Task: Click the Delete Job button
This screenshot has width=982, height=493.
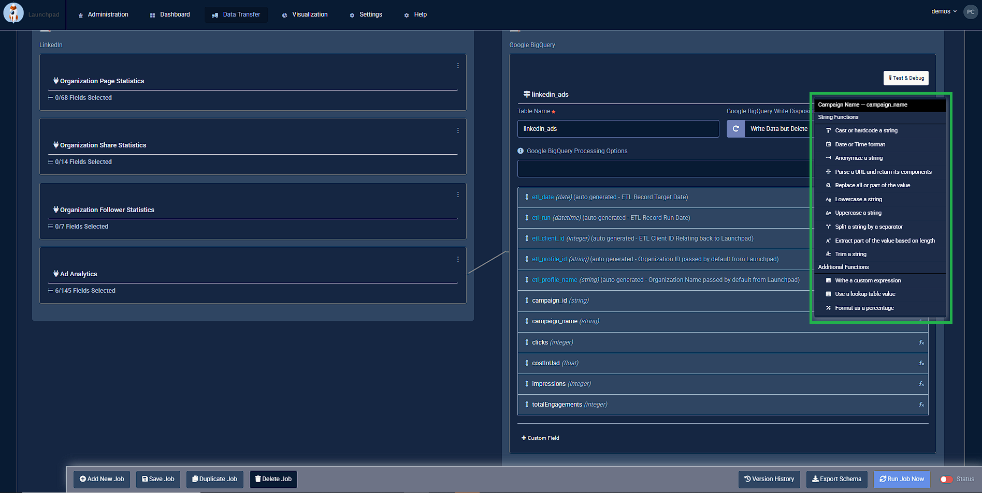Action: coord(273,479)
